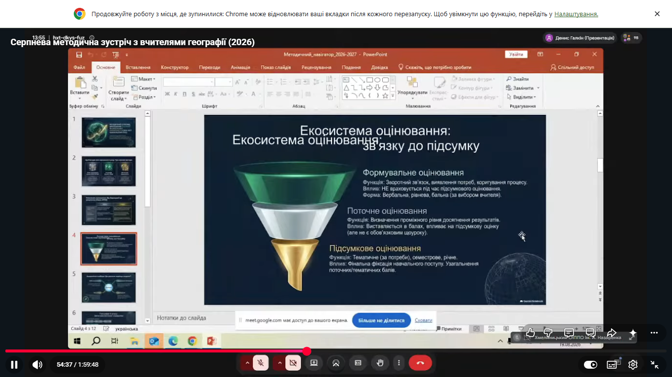Toggle italic К formatting in the ribbon
Viewport: 672px width, 377px height.
176,94
